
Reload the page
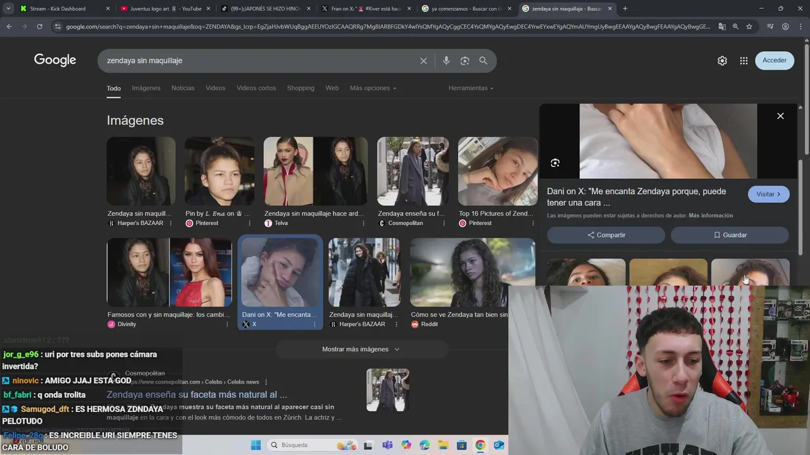(39, 27)
